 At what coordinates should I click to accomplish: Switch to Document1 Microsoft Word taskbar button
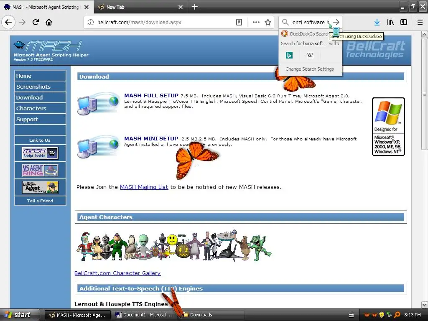coord(144,315)
